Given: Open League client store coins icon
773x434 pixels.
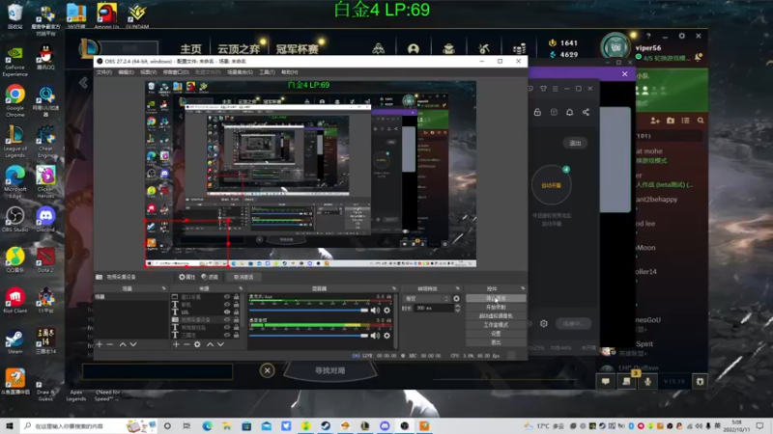Looking at the screenshot, I should click(519, 49).
